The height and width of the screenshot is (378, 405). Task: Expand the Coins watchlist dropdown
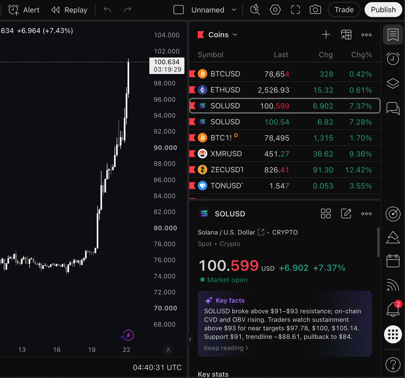(235, 35)
